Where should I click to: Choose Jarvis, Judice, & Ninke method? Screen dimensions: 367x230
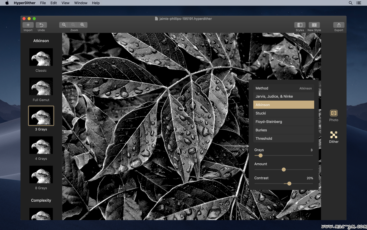point(284,96)
